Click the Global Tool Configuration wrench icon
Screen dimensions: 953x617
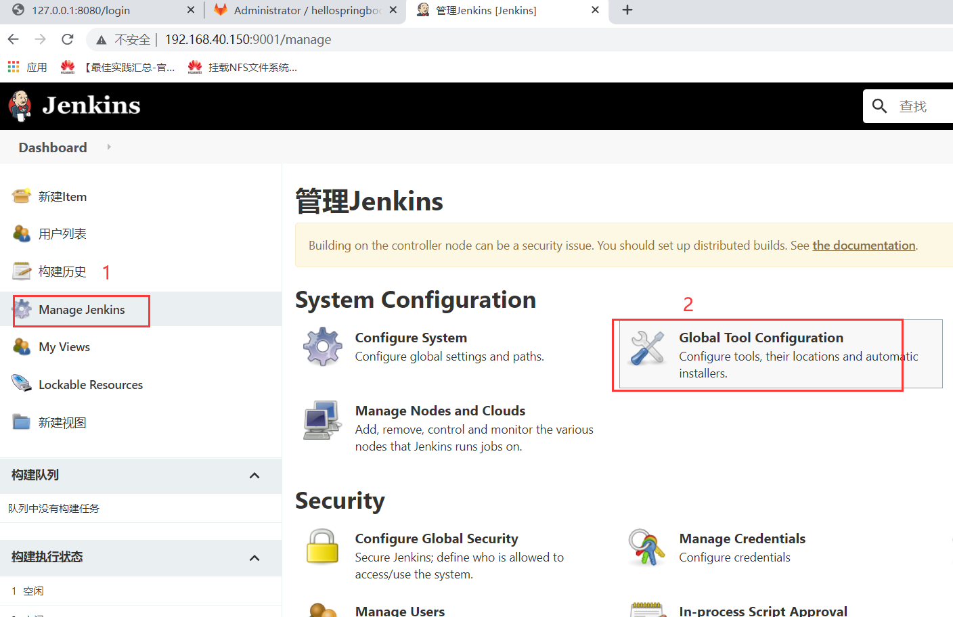click(x=647, y=347)
